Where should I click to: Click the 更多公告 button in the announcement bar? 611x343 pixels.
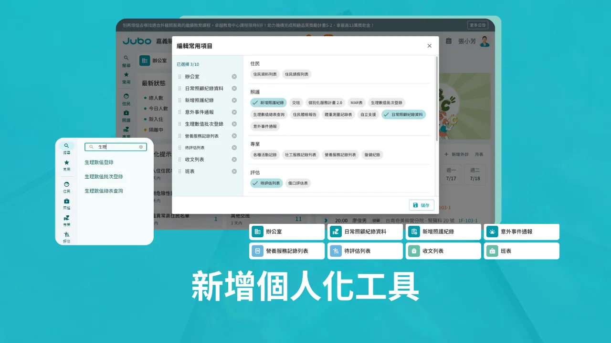477,25
